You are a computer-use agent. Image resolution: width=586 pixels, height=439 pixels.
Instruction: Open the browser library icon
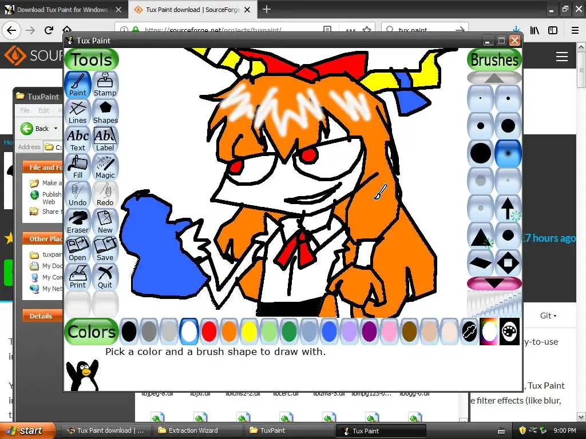click(x=534, y=30)
